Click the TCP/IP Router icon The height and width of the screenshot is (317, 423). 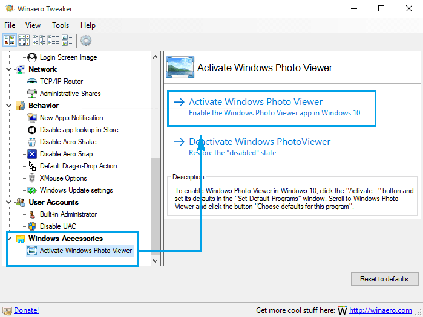click(32, 82)
